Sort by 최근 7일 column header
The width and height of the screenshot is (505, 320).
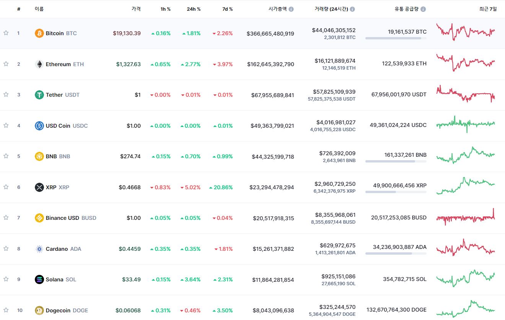(x=488, y=9)
